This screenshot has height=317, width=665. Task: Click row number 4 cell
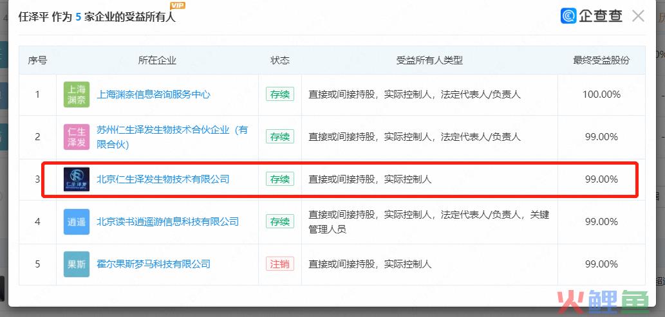pyautogui.click(x=37, y=222)
